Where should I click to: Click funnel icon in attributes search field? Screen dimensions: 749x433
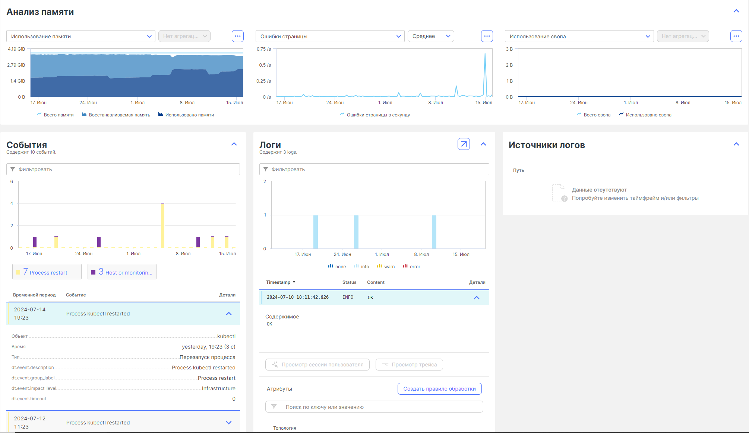(x=274, y=407)
